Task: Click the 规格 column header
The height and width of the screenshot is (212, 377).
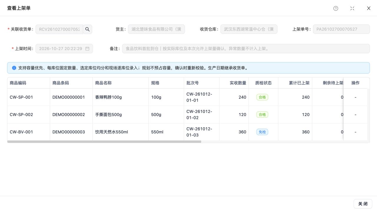Action: (166, 83)
